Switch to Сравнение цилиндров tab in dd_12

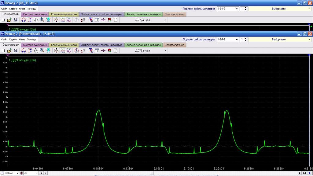tap(64, 45)
